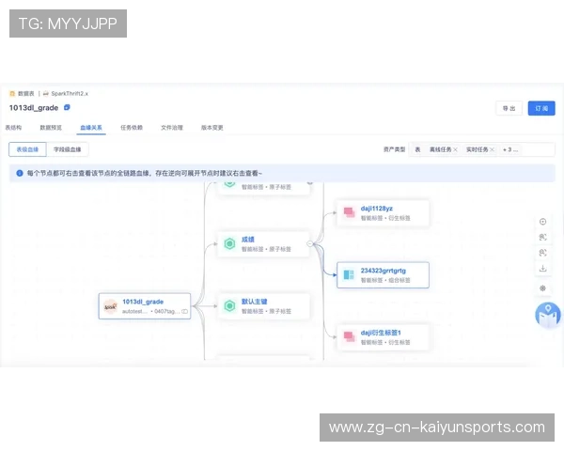Click the green hexagon icon of 默认主键
Screen dimensions: 564x451
pos(229,306)
